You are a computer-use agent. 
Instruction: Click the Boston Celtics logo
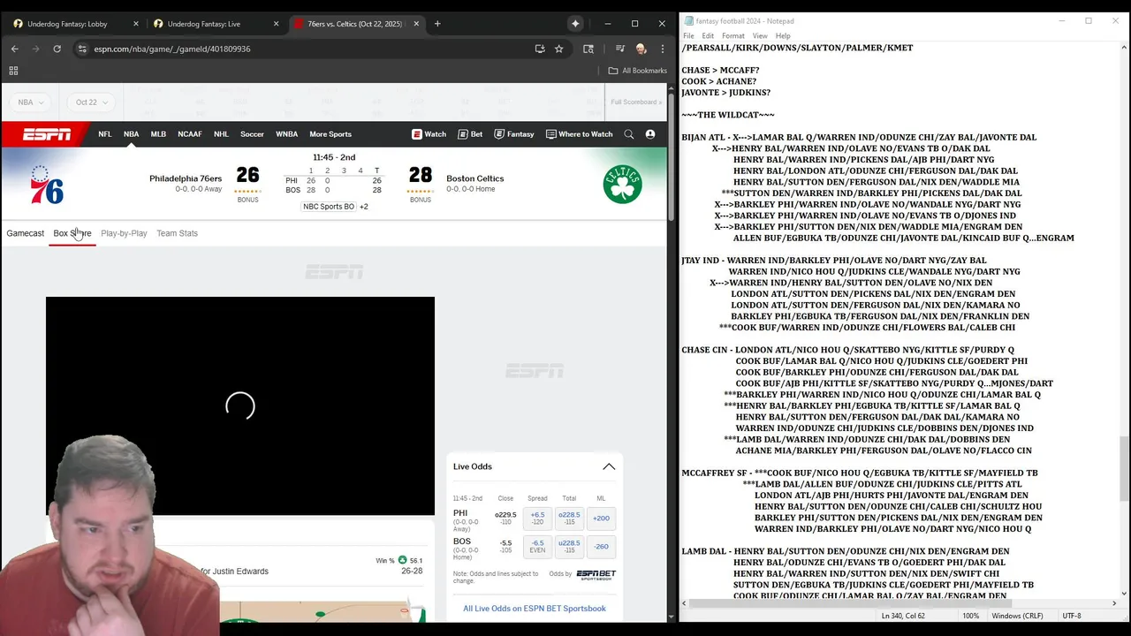[622, 185]
